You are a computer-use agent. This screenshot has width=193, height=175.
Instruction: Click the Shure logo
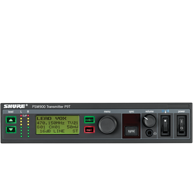pyautogui.click(x=16, y=106)
